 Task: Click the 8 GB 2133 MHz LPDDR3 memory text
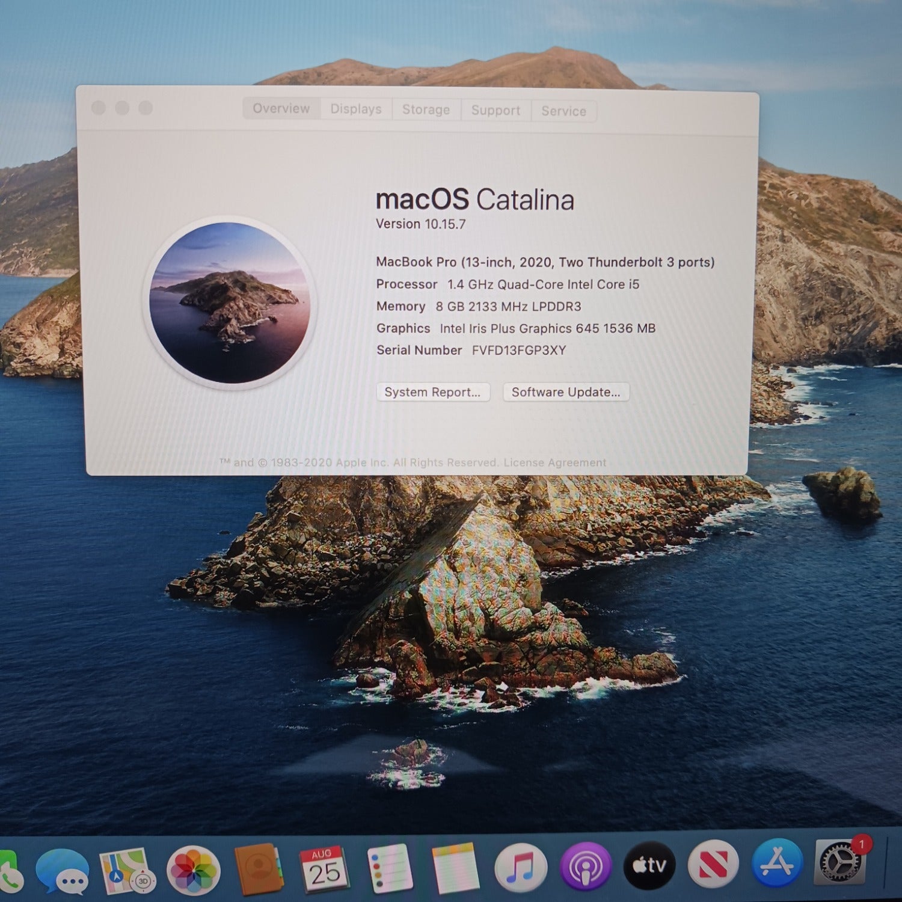(509, 307)
